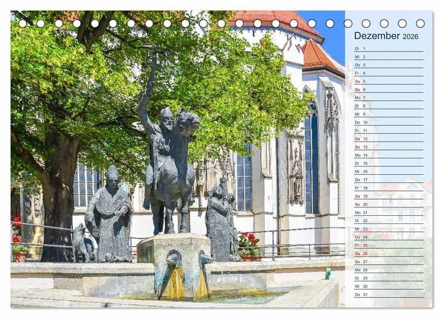
Task: Select the red 'Sa 12' date row
Action: 389,139
